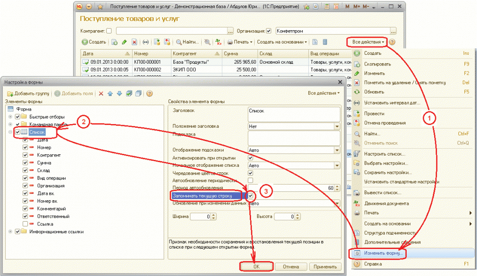Image resolution: width=477 pixels, height=276 pixels.
Task: Select Изменить форму... menu entry
Action: pos(384,254)
